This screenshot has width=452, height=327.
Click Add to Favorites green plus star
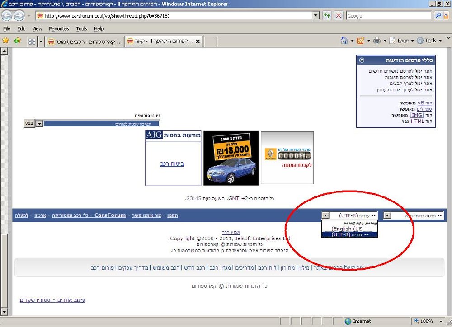pos(17,40)
